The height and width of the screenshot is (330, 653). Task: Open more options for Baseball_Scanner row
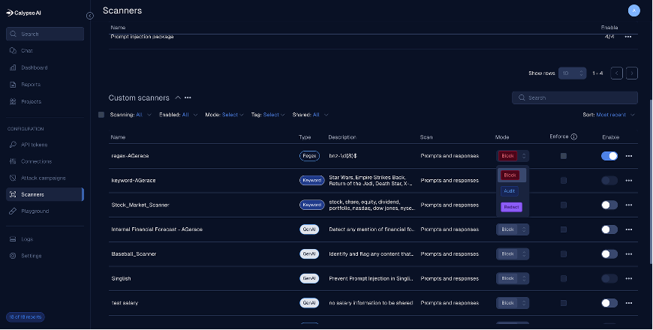click(x=629, y=253)
